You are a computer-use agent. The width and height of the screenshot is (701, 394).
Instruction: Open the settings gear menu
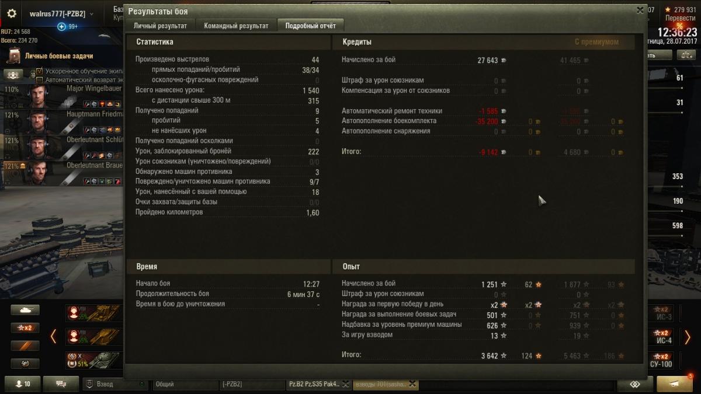[x=12, y=13]
